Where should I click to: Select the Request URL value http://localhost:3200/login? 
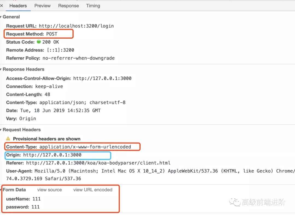pos(76,26)
